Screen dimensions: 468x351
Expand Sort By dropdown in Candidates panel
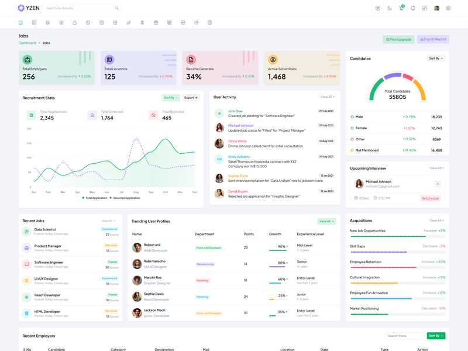(436, 58)
